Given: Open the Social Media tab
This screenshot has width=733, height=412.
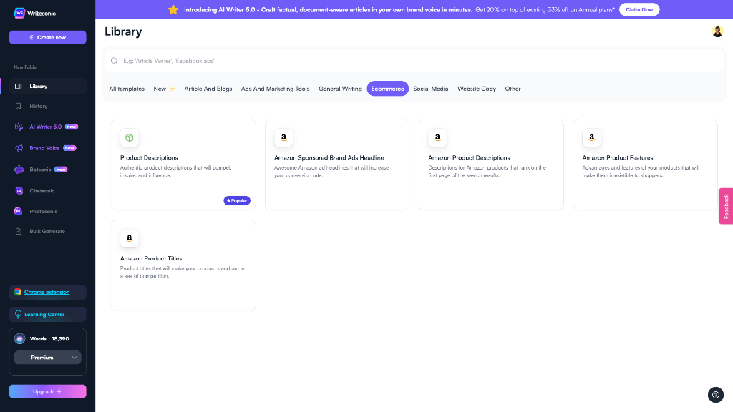Looking at the screenshot, I should coord(430,89).
